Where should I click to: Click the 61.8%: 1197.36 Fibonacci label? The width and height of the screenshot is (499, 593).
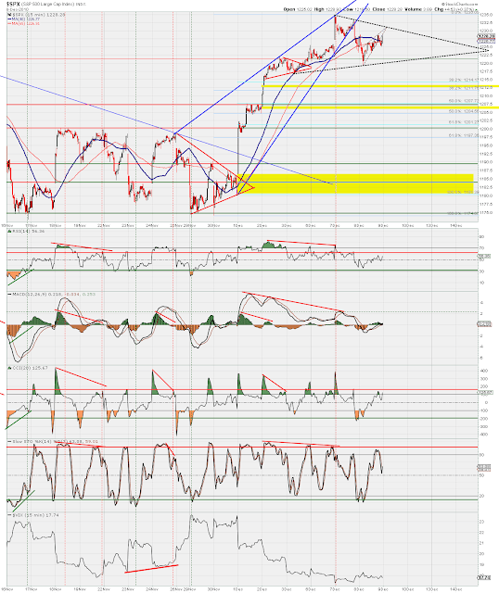tap(464, 135)
